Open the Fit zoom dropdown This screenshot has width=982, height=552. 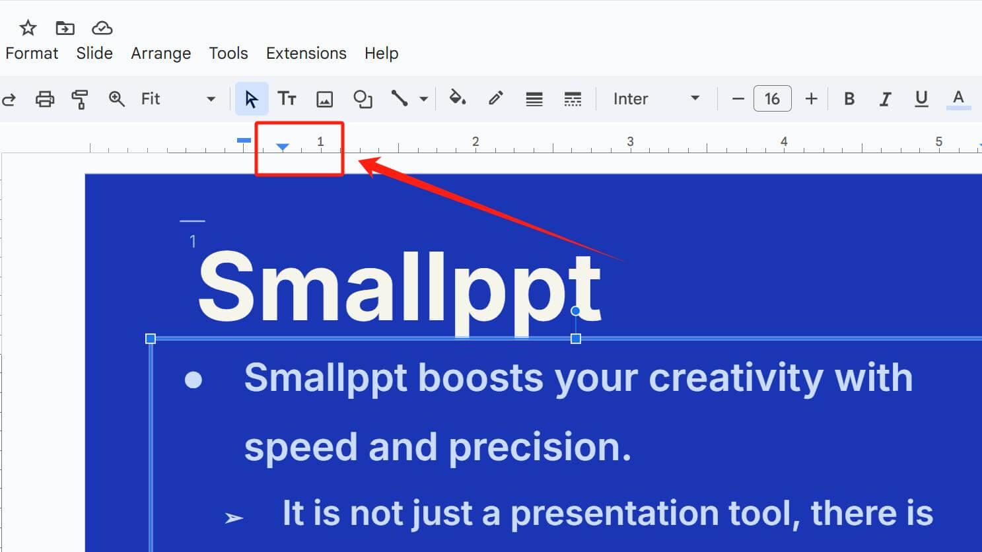(x=178, y=99)
